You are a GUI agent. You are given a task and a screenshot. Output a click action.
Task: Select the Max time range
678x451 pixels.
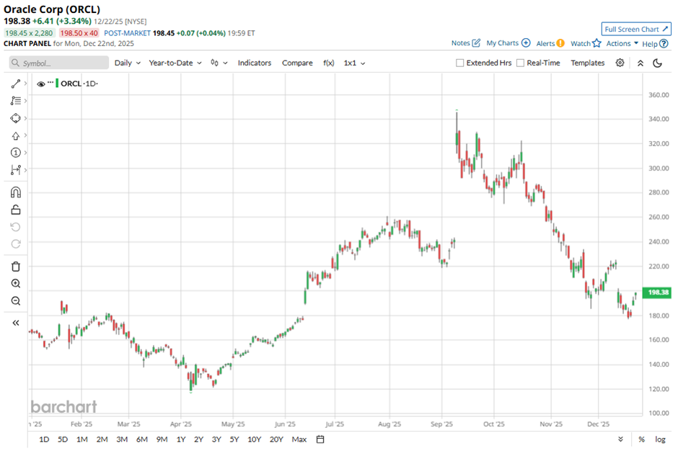tap(299, 439)
